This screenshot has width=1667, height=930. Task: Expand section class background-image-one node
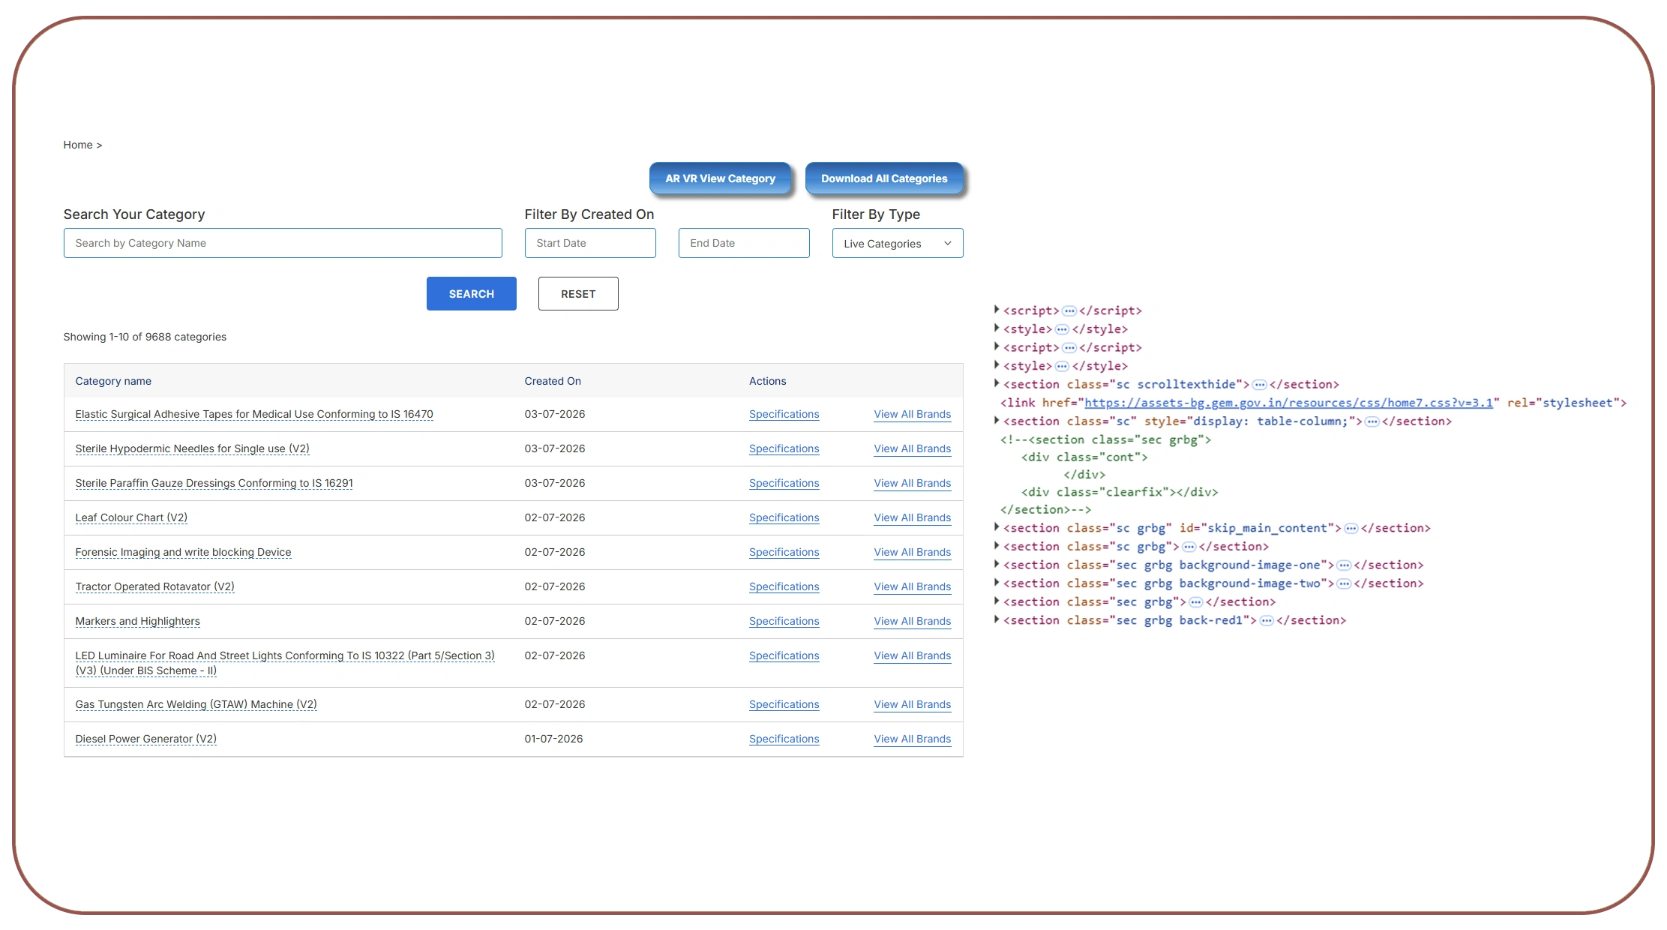pyautogui.click(x=997, y=565)
